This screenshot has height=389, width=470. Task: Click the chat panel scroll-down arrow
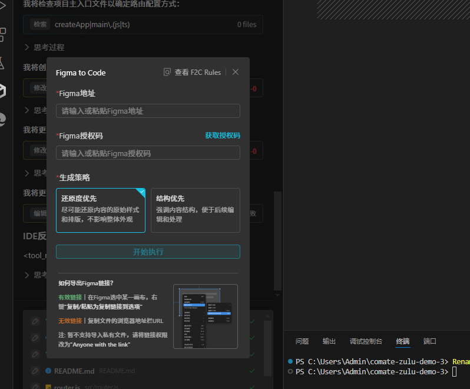click(x=277, y=295)
